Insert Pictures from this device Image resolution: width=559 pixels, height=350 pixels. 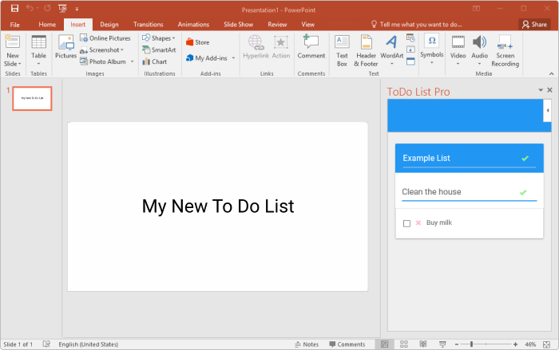(x=65, y=47)
